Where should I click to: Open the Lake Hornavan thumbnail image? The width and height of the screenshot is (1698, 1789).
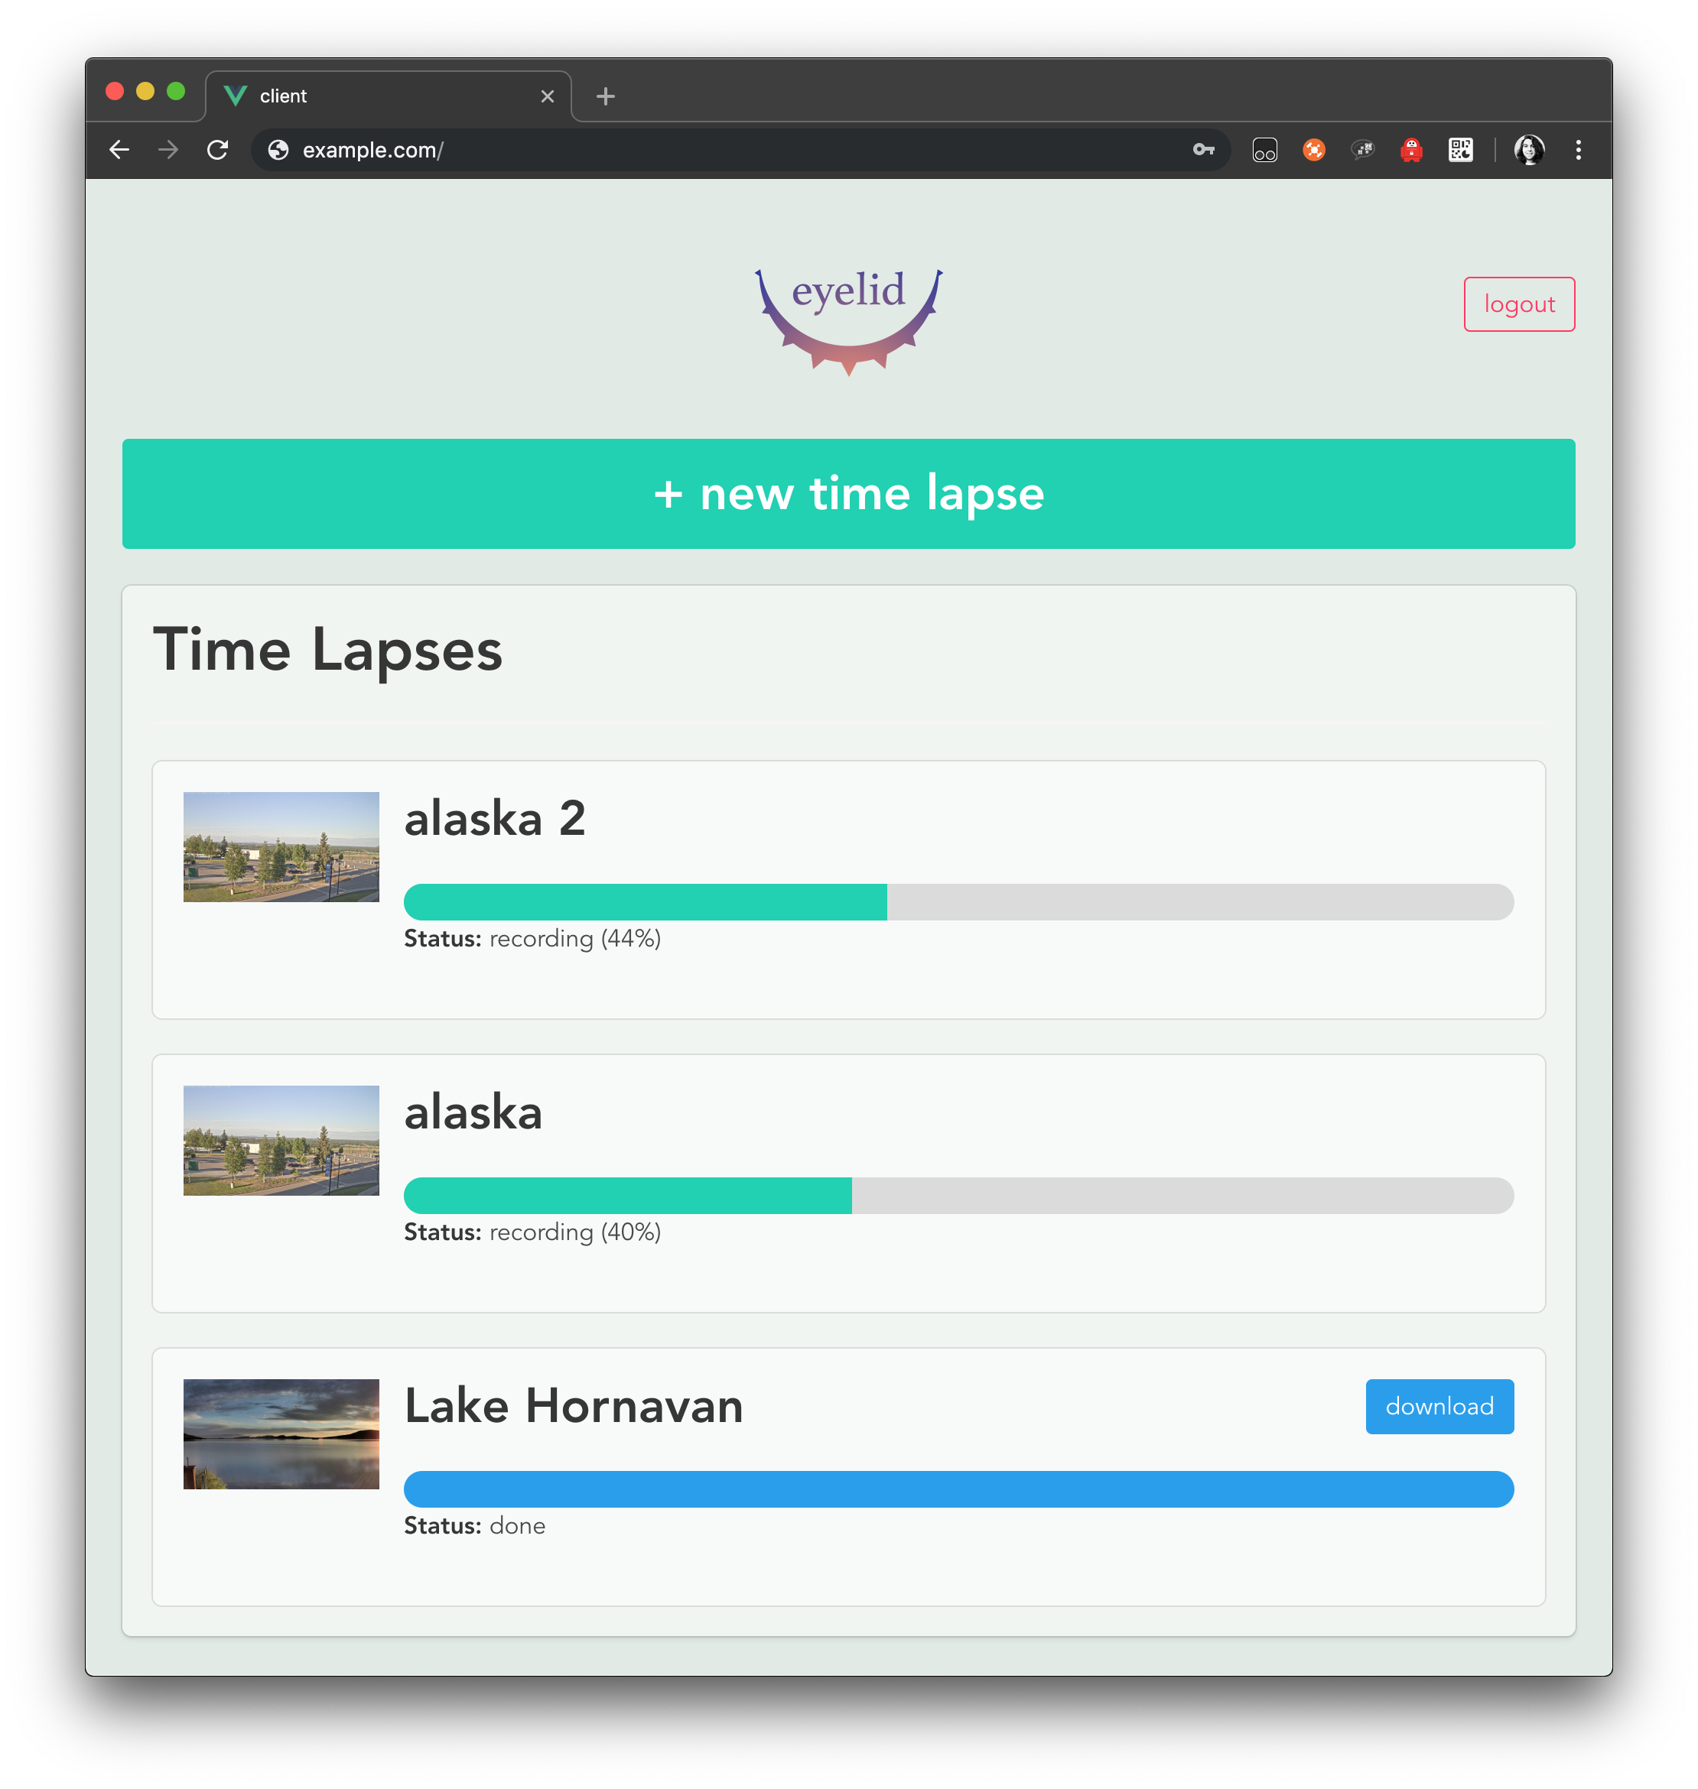pos(281,1434)
